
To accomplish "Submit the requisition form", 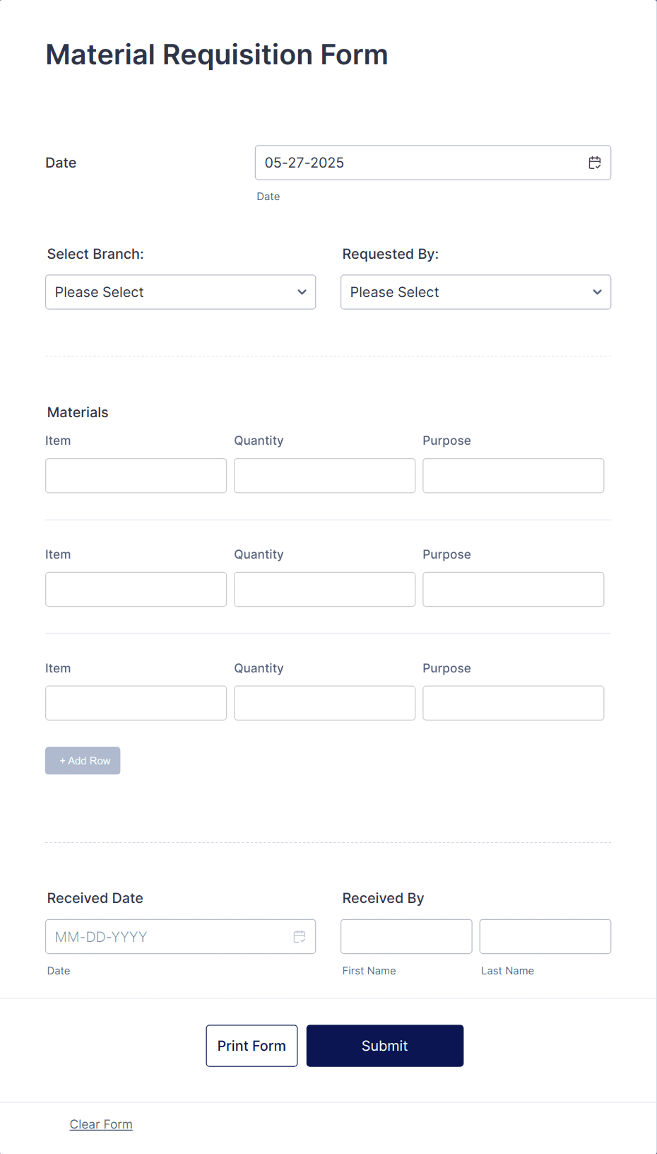I will point(385,1046).
